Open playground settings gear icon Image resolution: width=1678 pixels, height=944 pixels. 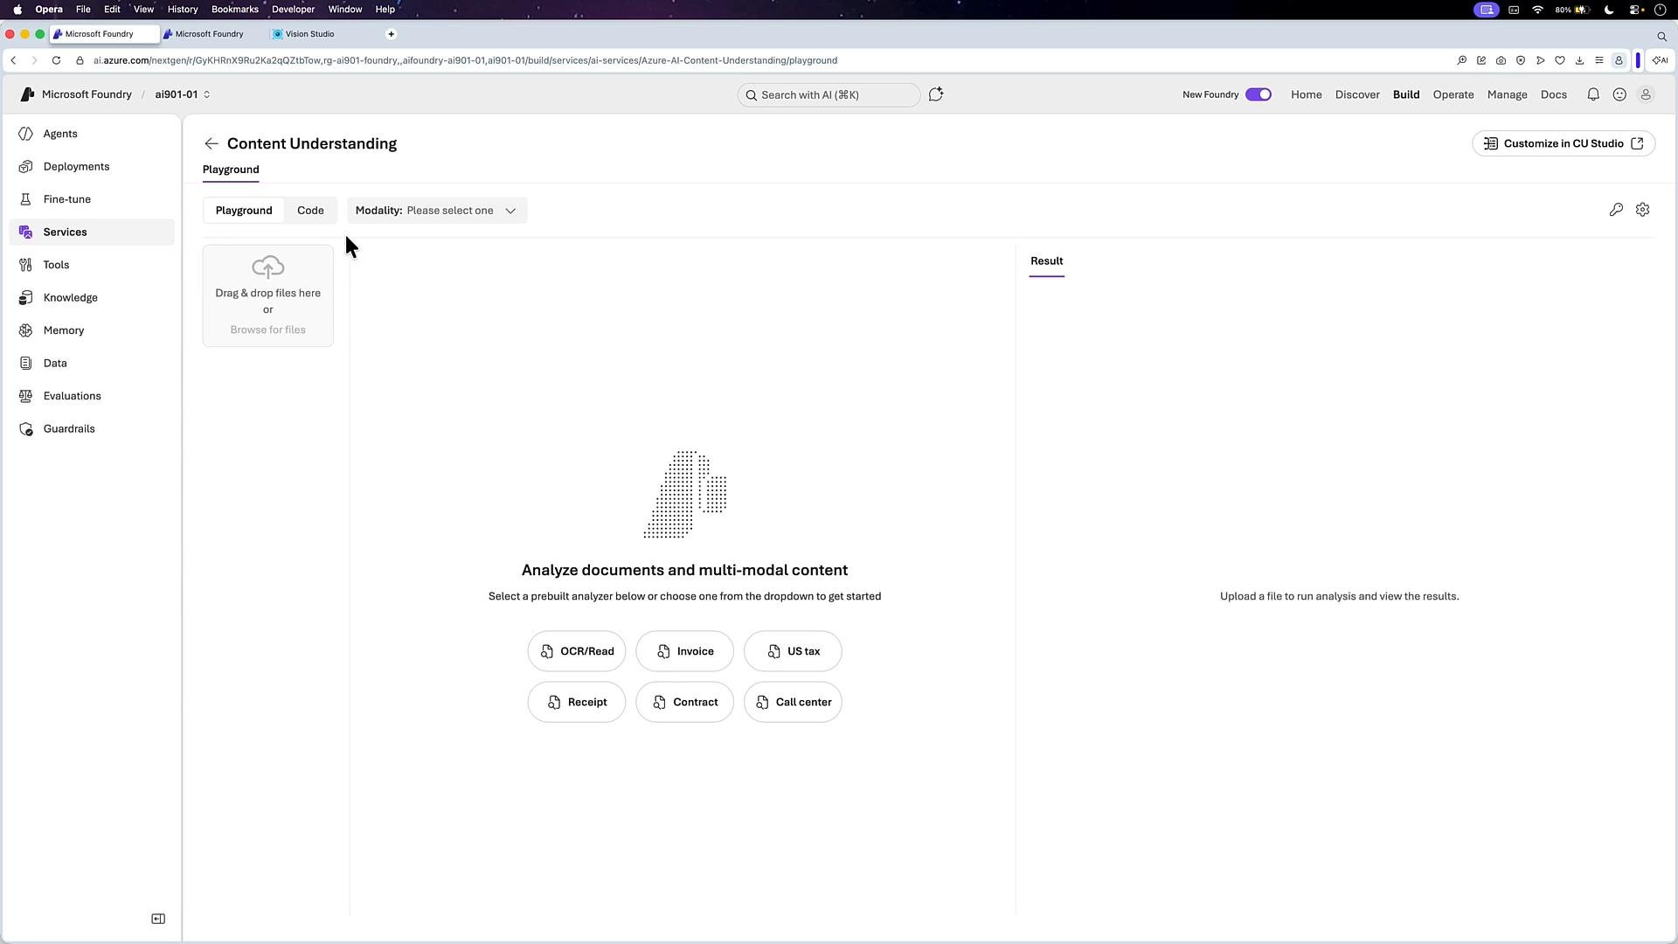point(1643,210)
